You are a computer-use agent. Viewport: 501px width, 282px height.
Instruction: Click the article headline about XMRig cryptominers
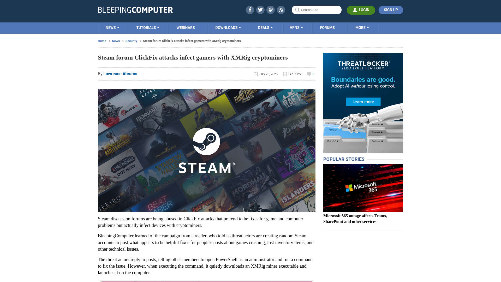tap(193, 58)
